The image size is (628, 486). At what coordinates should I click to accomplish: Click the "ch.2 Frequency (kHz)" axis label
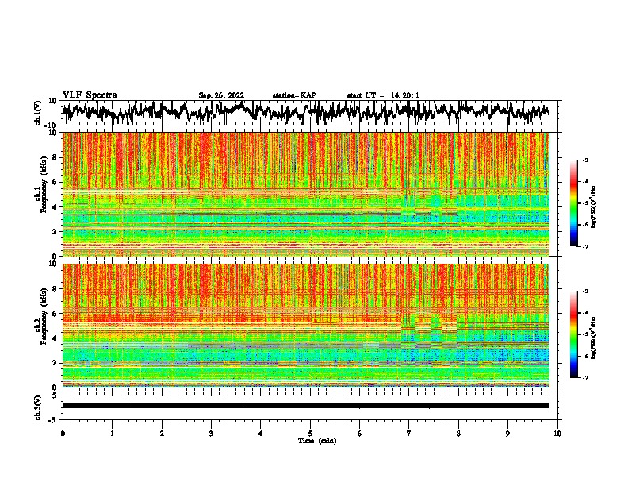(40, 316)
